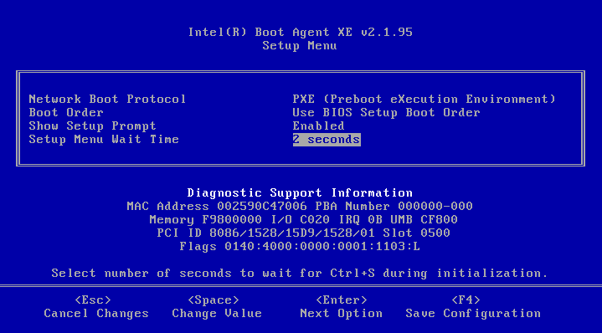Select the Show Setup Prompt option label
Viewport: 602px width, 333px height.
click(x=93, y=126)
